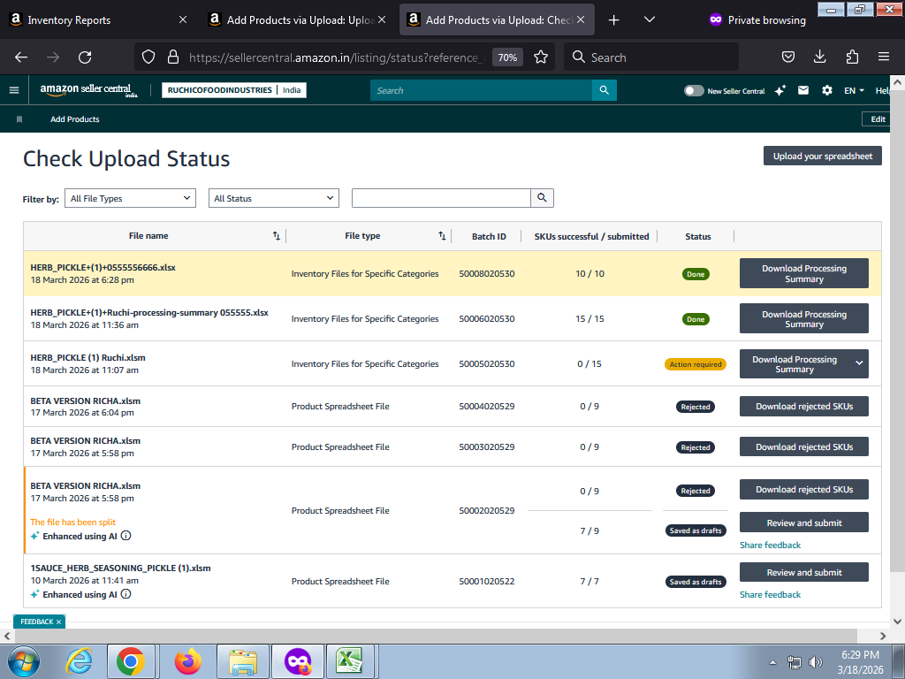Click the site security padlock icon

click(x=172, y=57)
